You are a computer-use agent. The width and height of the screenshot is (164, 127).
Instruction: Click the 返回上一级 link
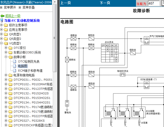click(x=13, y=16)
